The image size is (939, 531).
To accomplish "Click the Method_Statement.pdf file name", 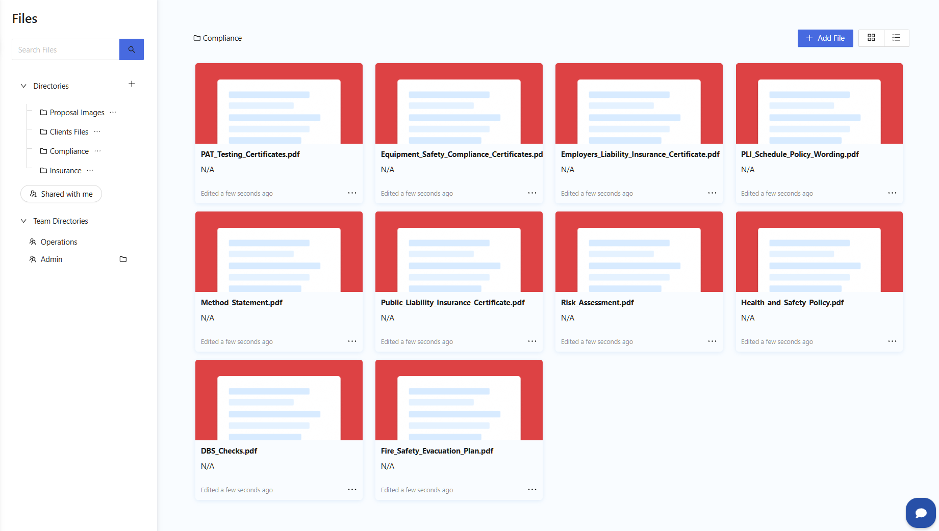I will pos(242,303).
